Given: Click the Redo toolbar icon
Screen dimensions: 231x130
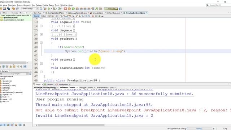Looking at the screenshot, I should point(17,9).
